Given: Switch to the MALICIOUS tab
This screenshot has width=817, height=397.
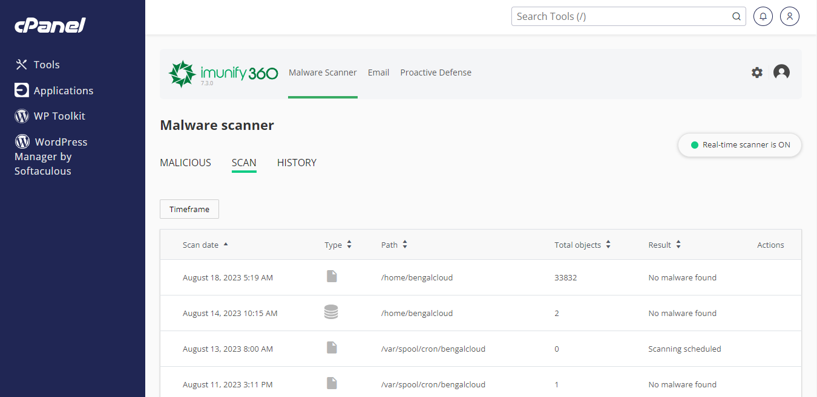Looking at the screenshot, I should point(185,163).
